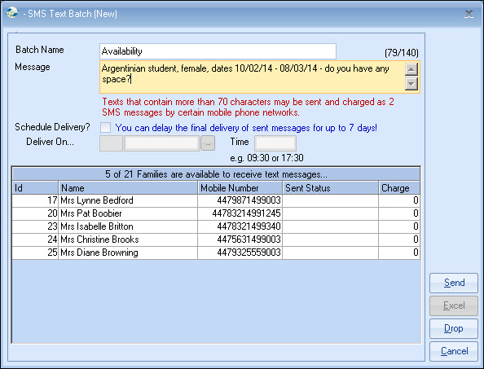Click the Send button
Screen dimensions: 484x369
pyautogui.click(x=454, y=283)
